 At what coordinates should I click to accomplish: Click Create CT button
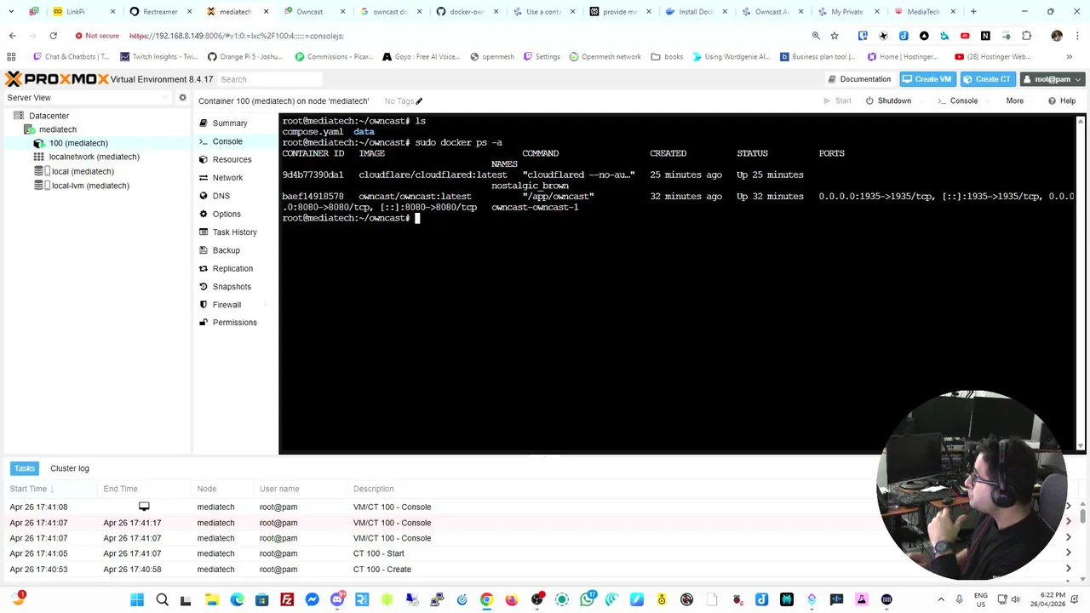click(986, 79)
